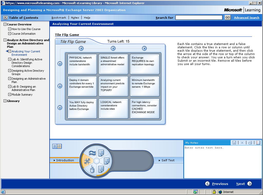This screenshot has width=263, height=195.
Task: Open the Advanced Search link
Action: [x=247, y=18]
